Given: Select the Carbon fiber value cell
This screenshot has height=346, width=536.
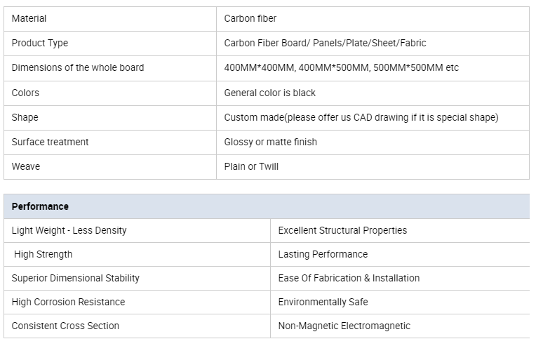Looking at the screenshot, I should click(x=373, y=19).
